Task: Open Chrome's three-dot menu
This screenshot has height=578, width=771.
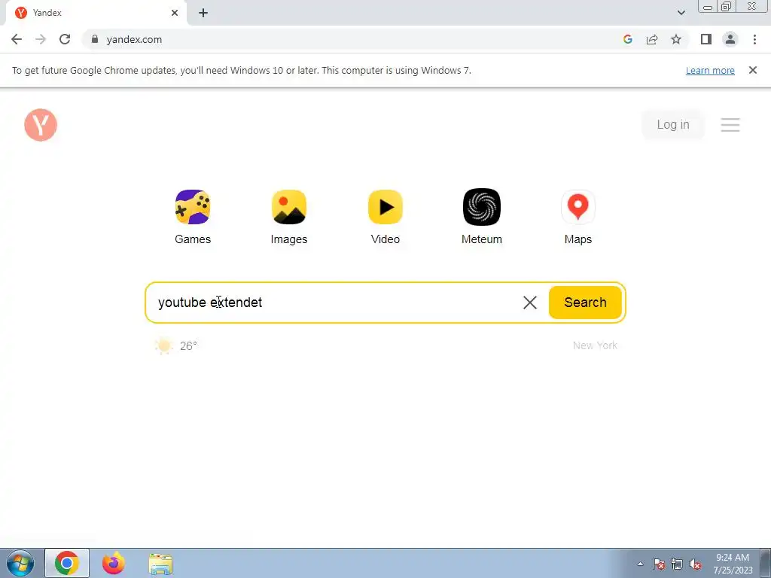Action: 754,39
